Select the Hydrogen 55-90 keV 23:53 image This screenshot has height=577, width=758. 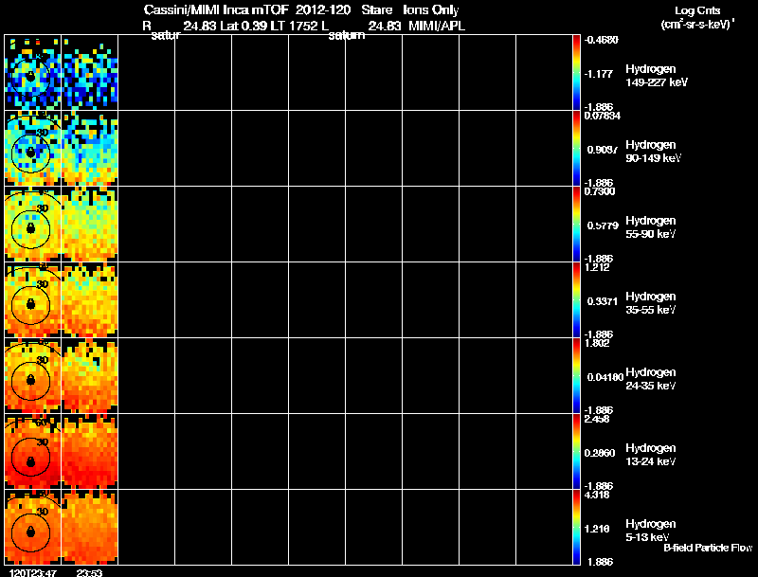coord(90,225)
